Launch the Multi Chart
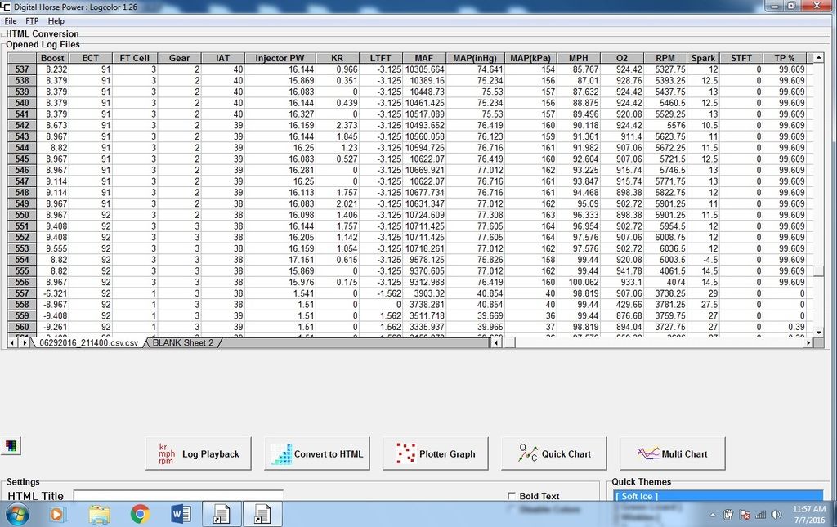This screenshot has height=527, width=837. pyautogui.click(x=673, y=454)
